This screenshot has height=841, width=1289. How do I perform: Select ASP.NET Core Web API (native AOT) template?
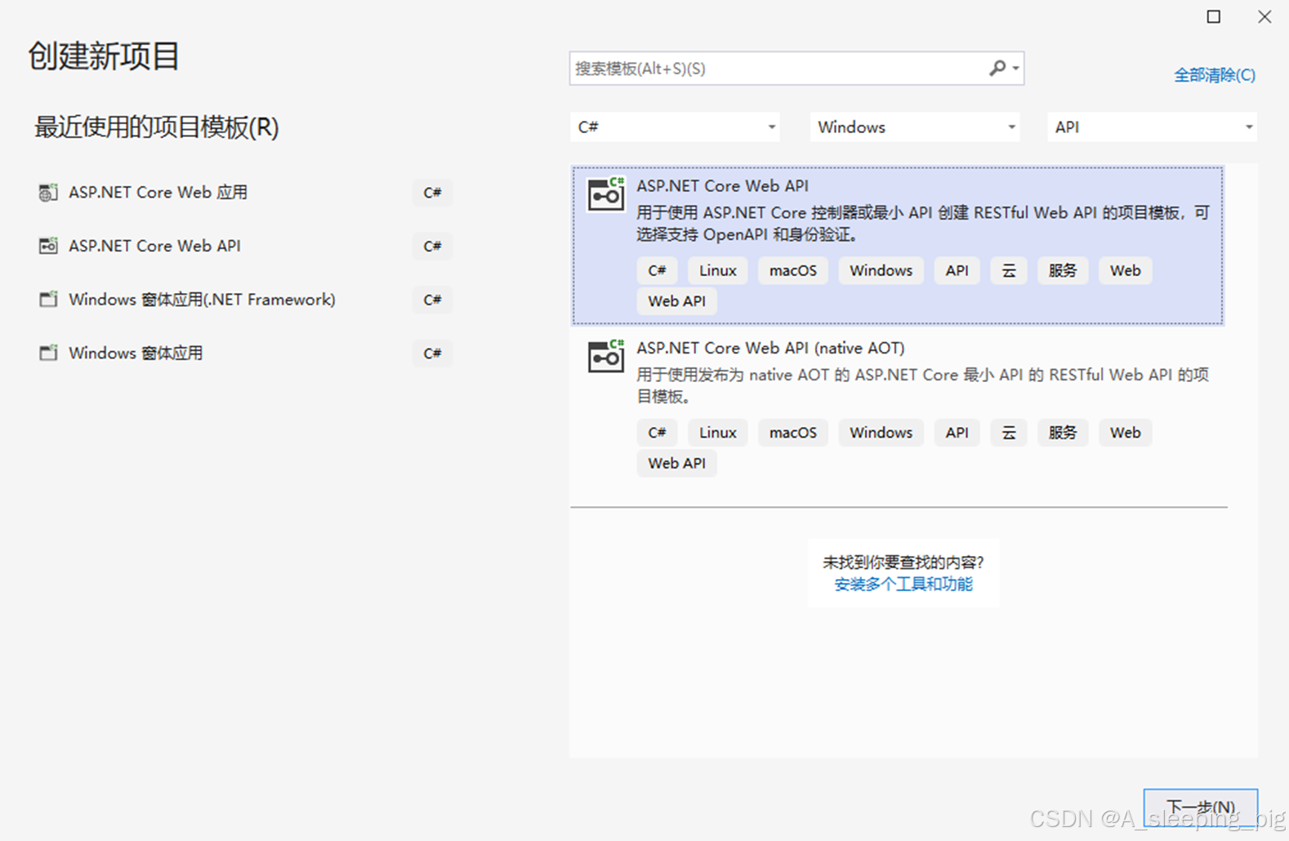click(x=898, y=407)
